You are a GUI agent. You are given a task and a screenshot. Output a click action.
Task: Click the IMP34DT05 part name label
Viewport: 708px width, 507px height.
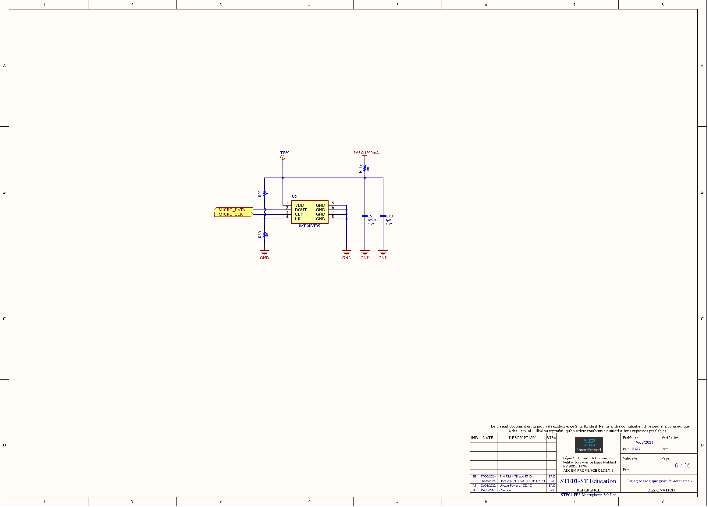click(309, 226)
